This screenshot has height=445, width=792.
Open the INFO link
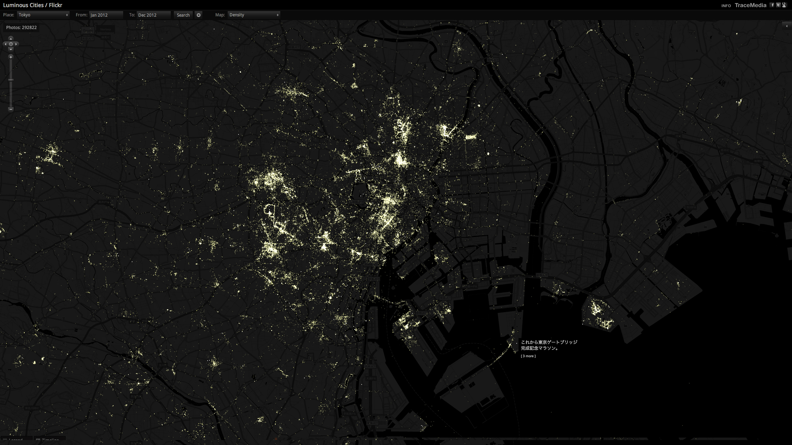726,6
